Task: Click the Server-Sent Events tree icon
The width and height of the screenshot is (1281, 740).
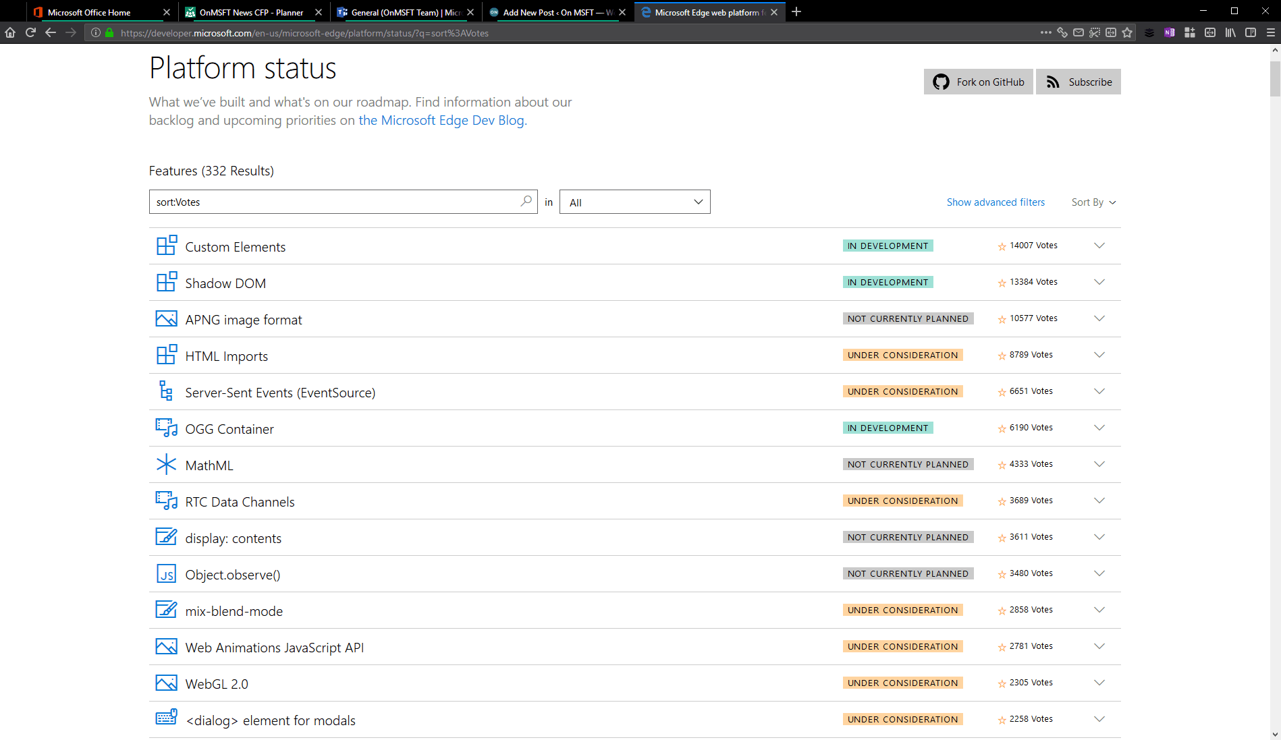Action: (x=166, y=391)
